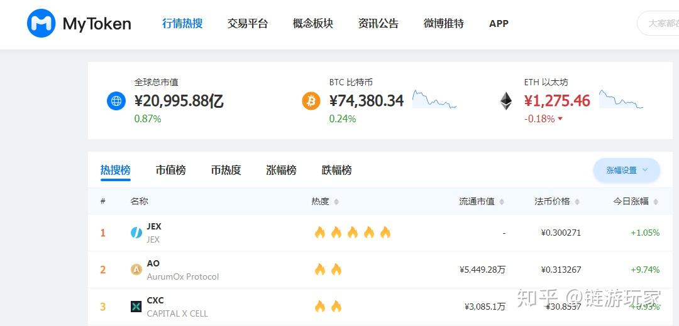Click the ETH sparkline chart
The image size is (679, 326).
[621, 99]
